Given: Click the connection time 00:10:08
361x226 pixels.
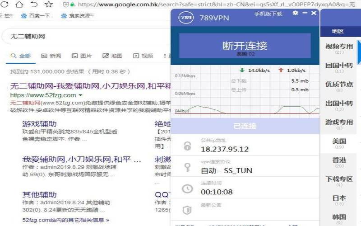Looking at the screenshot, I should tap(217, 192).
